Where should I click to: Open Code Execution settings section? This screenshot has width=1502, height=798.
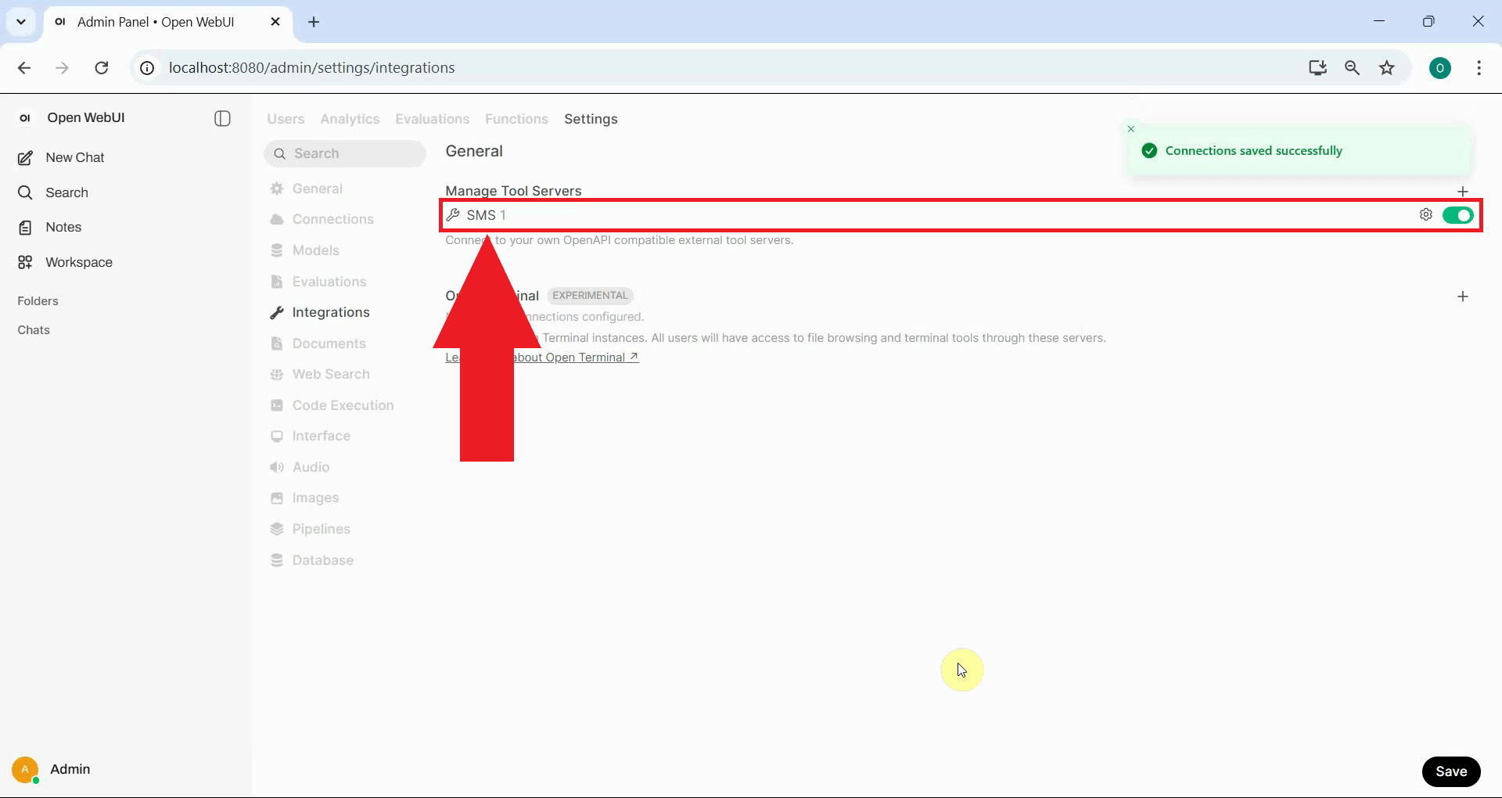tap(343, 405)
